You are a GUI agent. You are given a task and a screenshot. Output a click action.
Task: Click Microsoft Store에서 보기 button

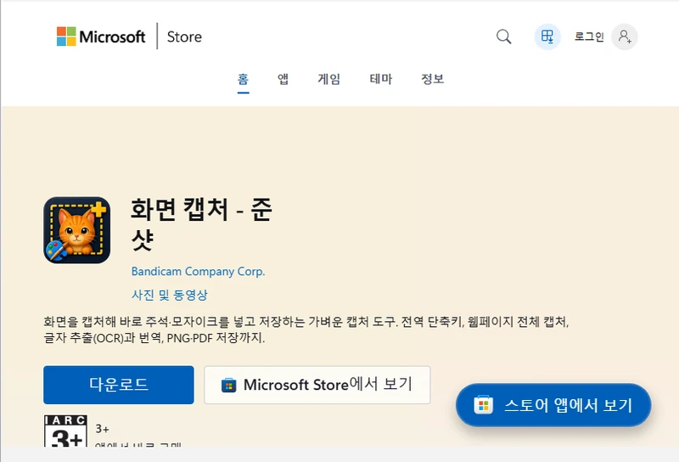317,385
